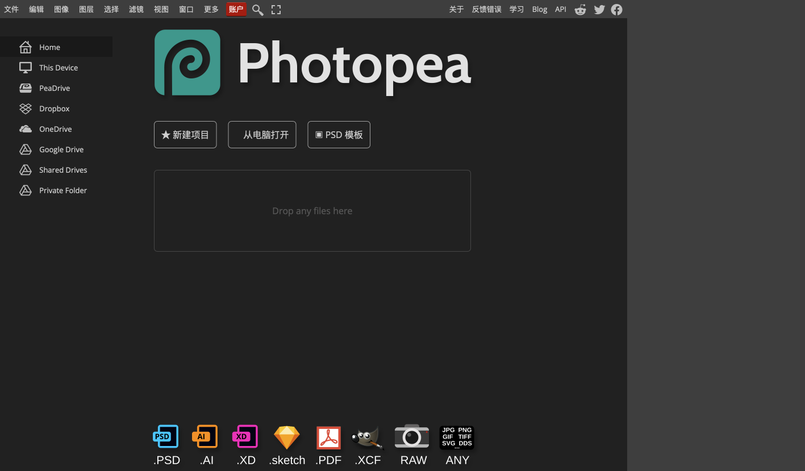Open the Reddit icon link

580,10
